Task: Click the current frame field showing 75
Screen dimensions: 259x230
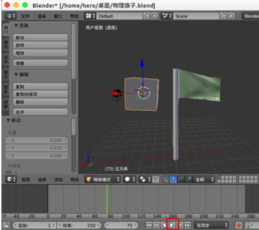Action: click(x=121, y=226)
